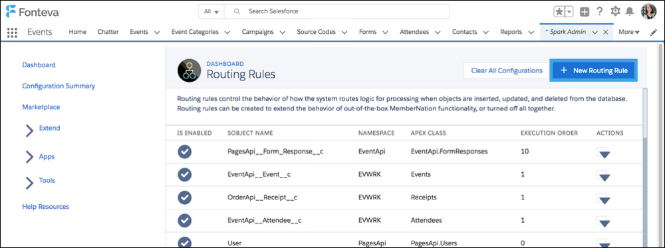This screenshot has width=665, height=248.
Task: Open the Reports tab chevron
Action: pos(531,32)
